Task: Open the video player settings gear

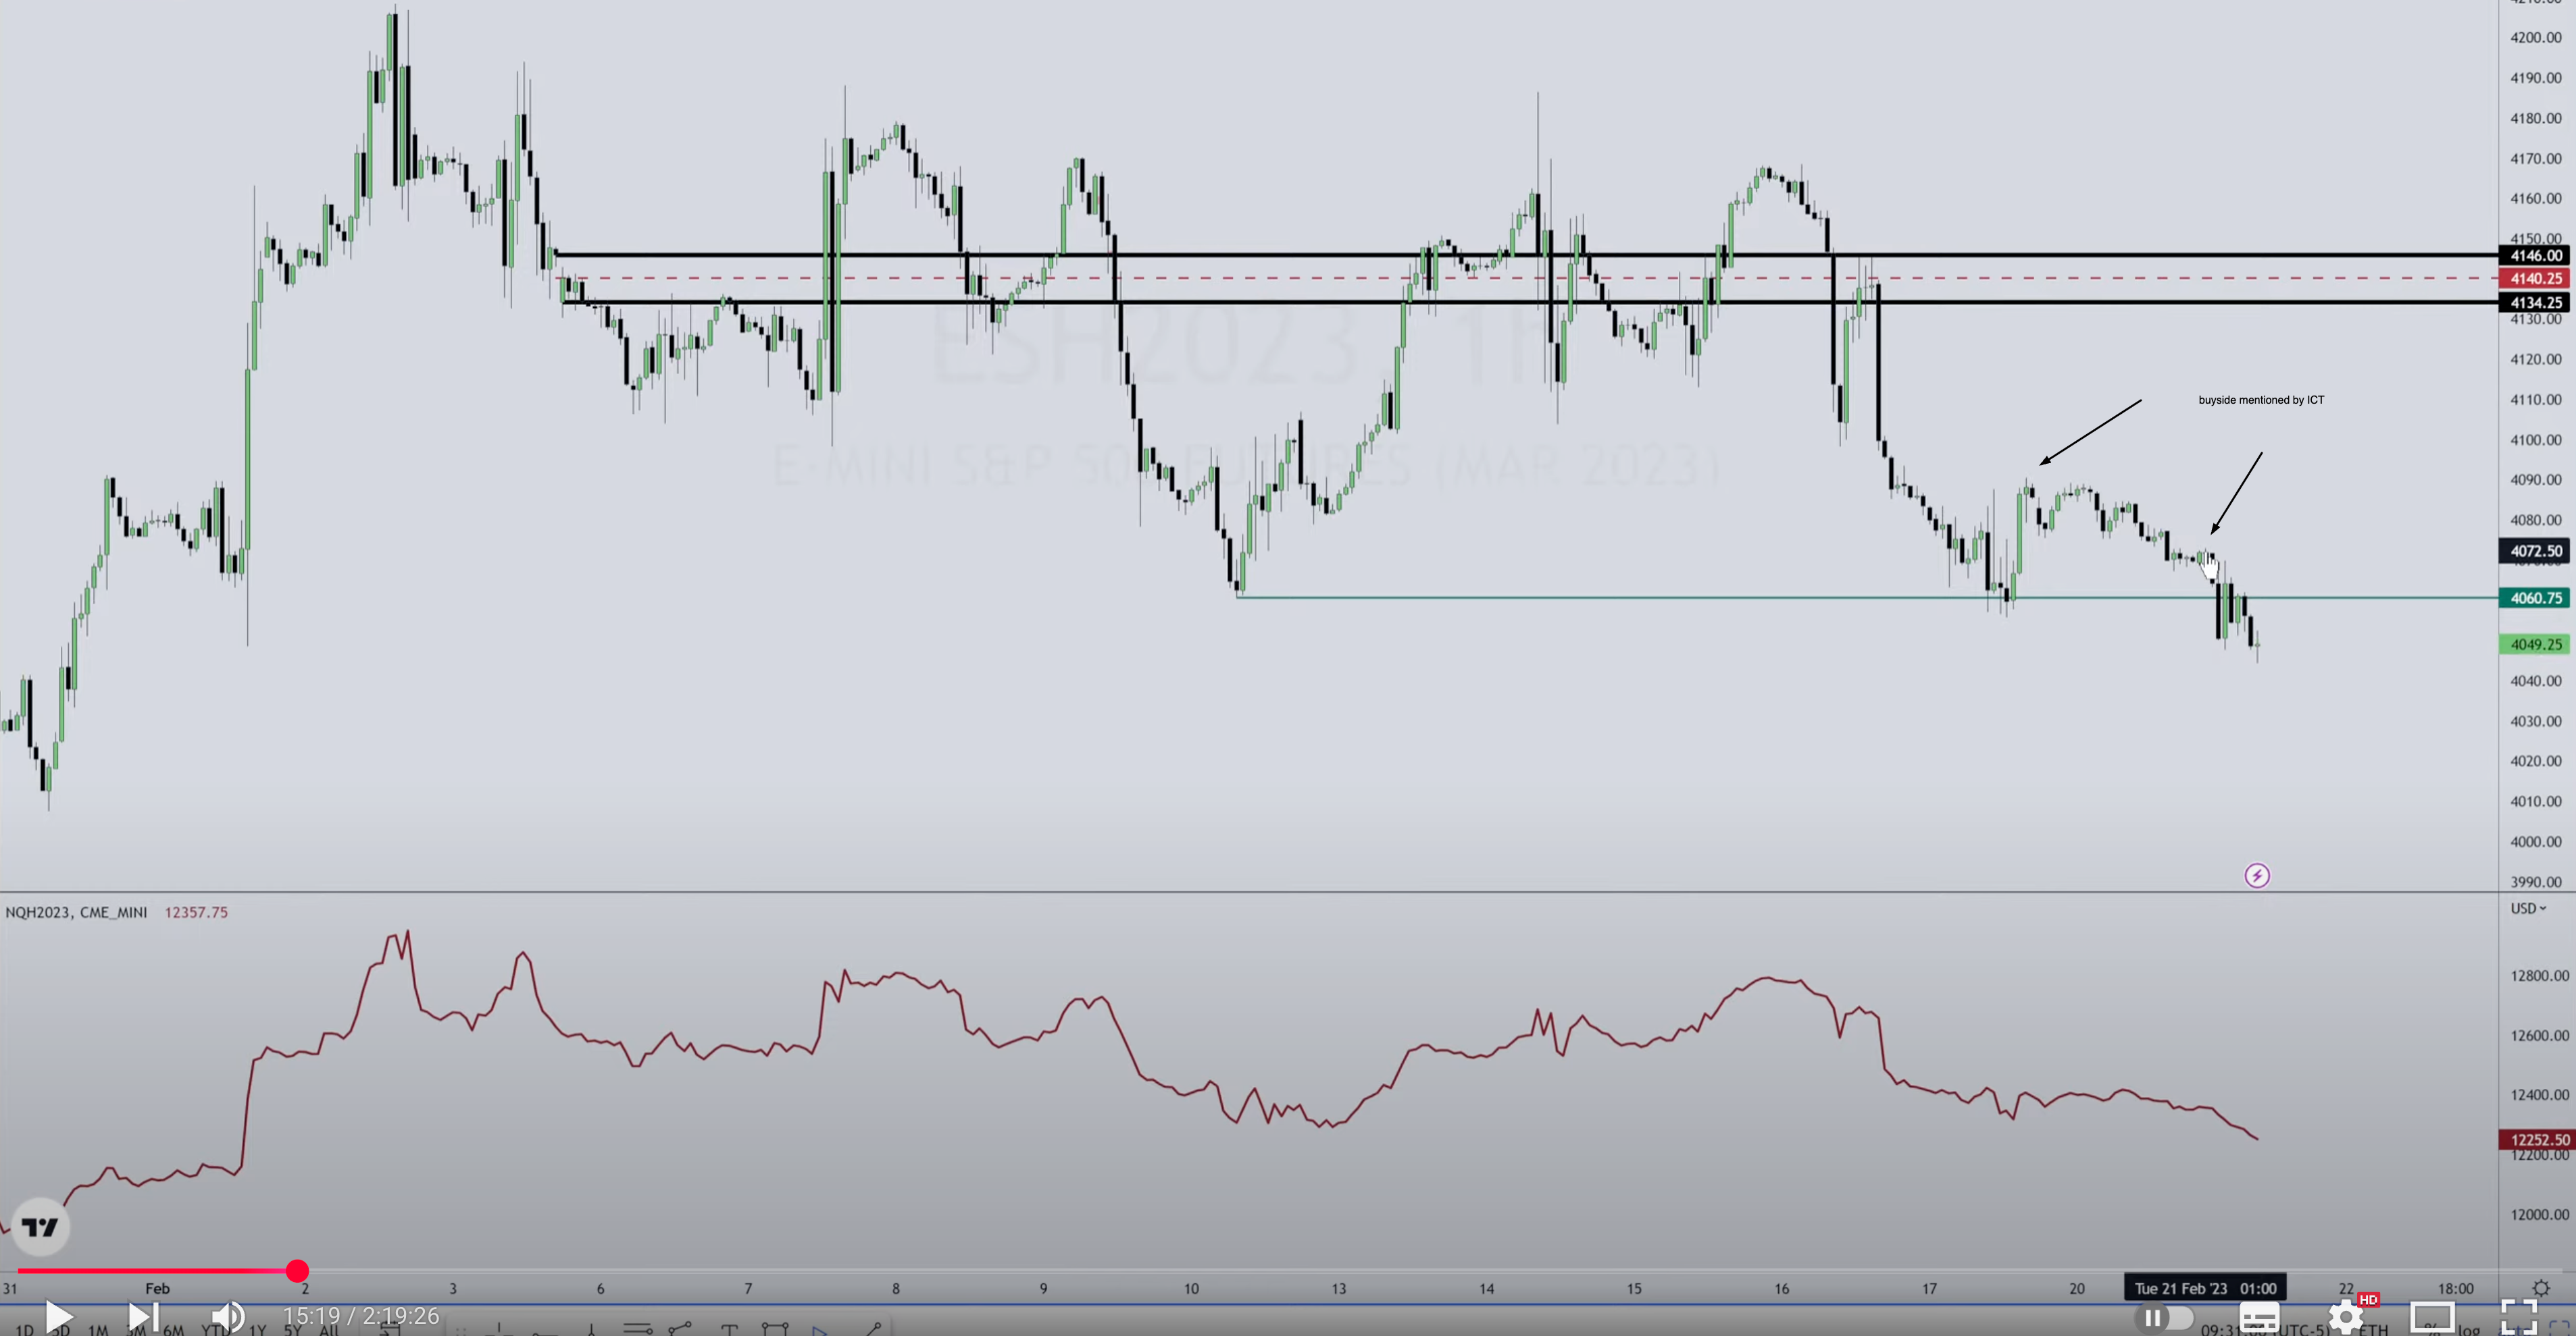Action: [x=2346, y=1317]
